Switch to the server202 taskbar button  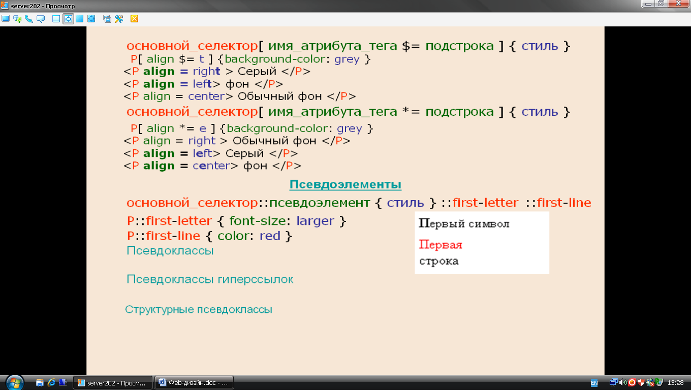click(x=113, y=382)
